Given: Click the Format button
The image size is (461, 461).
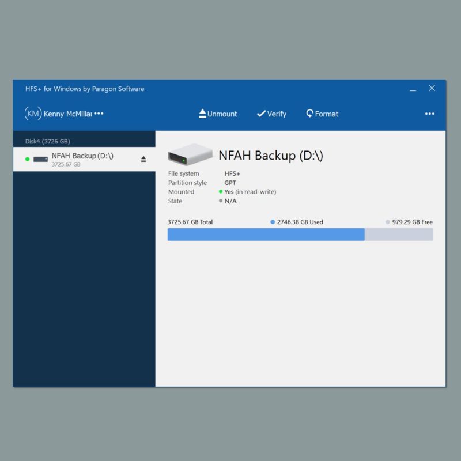Looking at the screenshot, I should click(322, 114).
